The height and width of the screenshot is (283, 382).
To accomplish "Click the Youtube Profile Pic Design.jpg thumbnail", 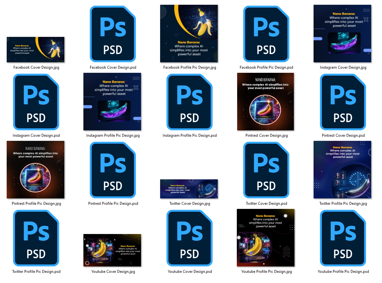I will (x=266, y=238).
